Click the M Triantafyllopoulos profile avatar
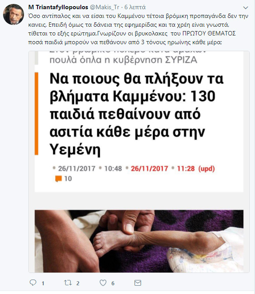 click(x=14, y=14)
